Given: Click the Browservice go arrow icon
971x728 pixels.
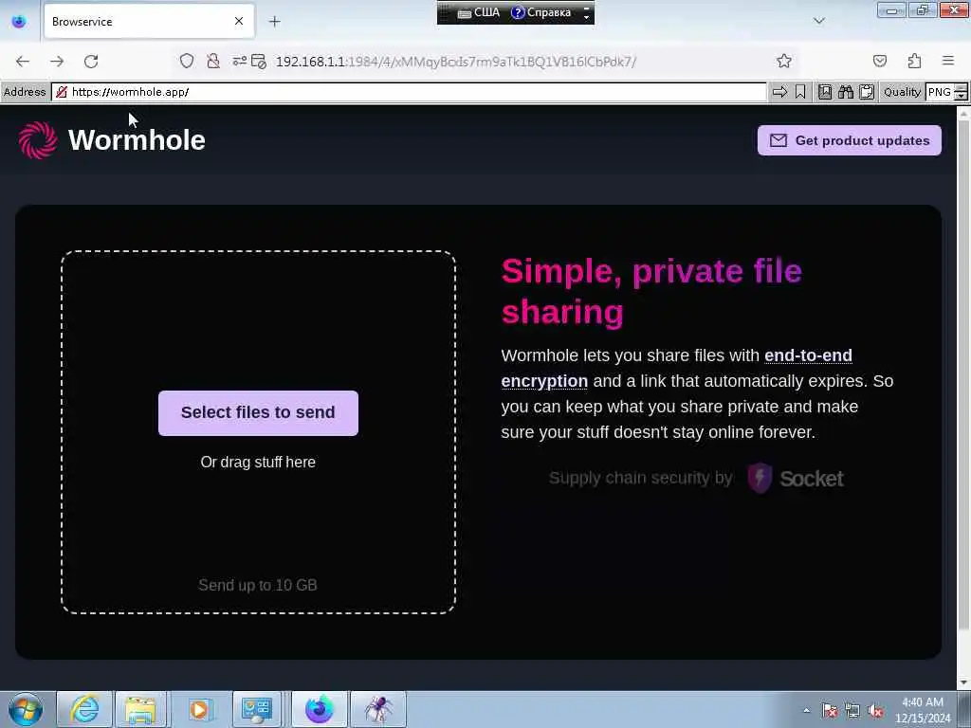Looking at the screenshot, I should click(779, 92).
